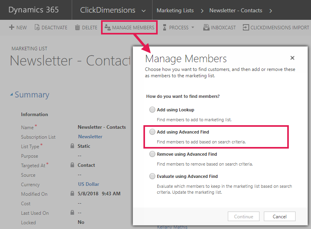Click the Manage Members people icon
Viewport: 311px width, 229px height.
coord(107,27)
